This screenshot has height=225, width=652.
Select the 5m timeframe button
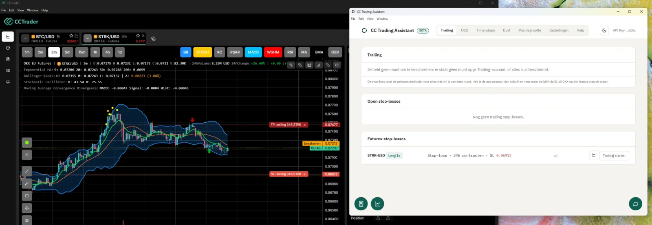click(68, 52)
